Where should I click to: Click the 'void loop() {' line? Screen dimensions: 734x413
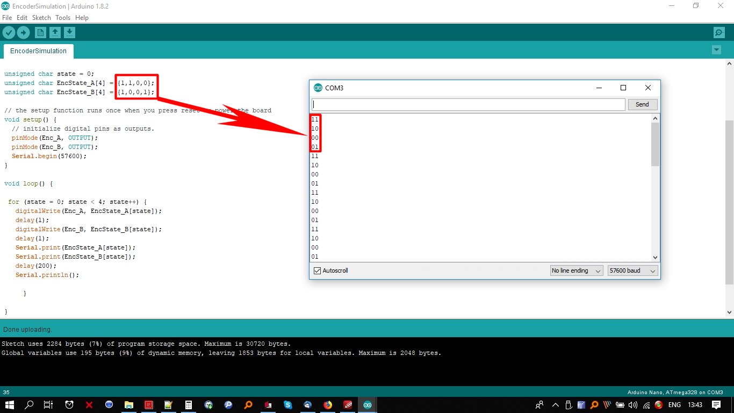[28, 183]
